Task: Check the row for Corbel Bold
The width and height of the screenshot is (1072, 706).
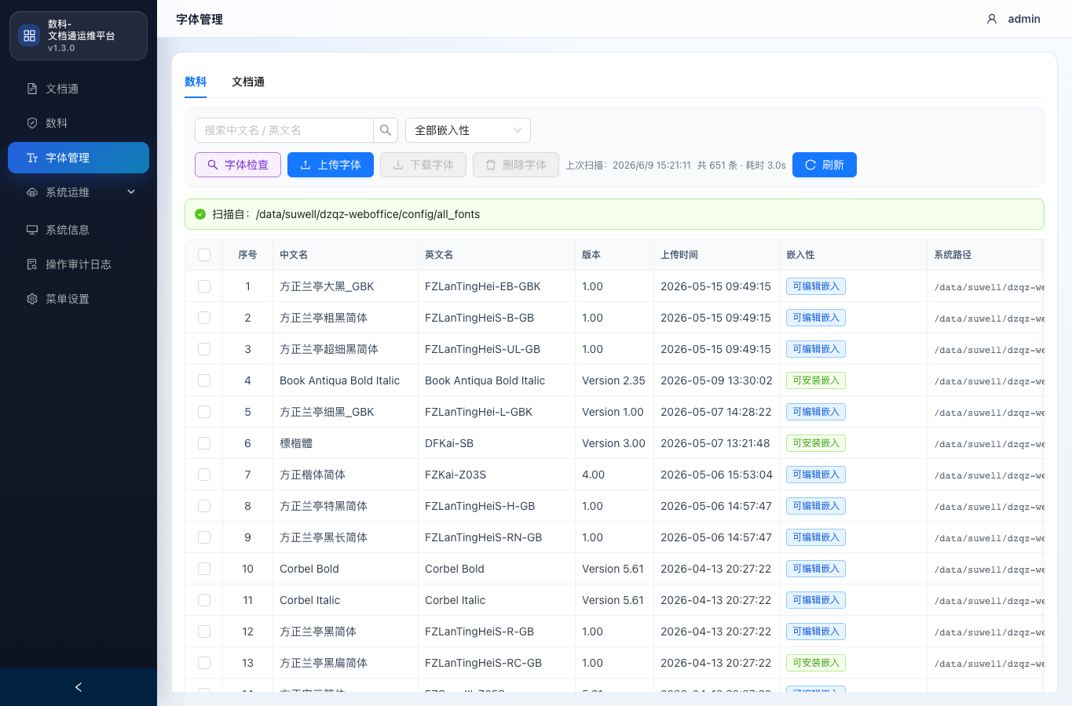Action: (204, 569)
